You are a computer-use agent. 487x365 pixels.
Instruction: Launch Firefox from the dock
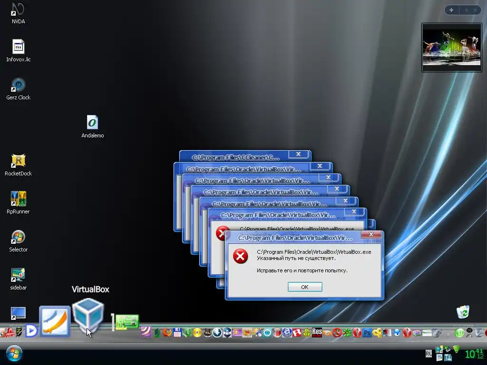[167, 333]
